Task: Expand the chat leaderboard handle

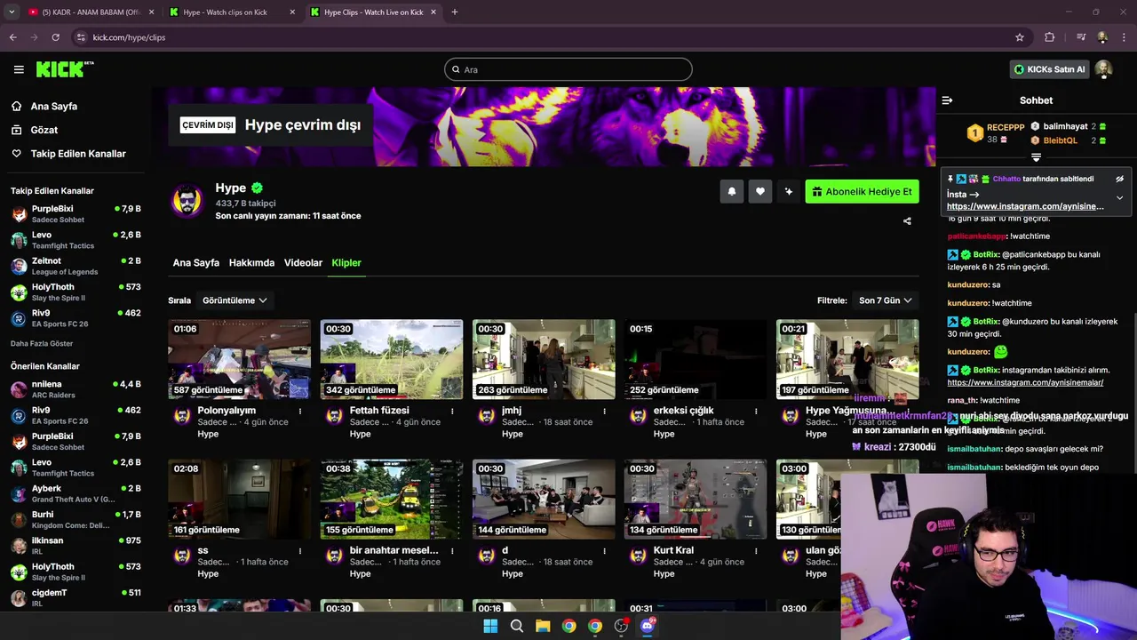Action: pyautogui.click(x=1036, y=157)
